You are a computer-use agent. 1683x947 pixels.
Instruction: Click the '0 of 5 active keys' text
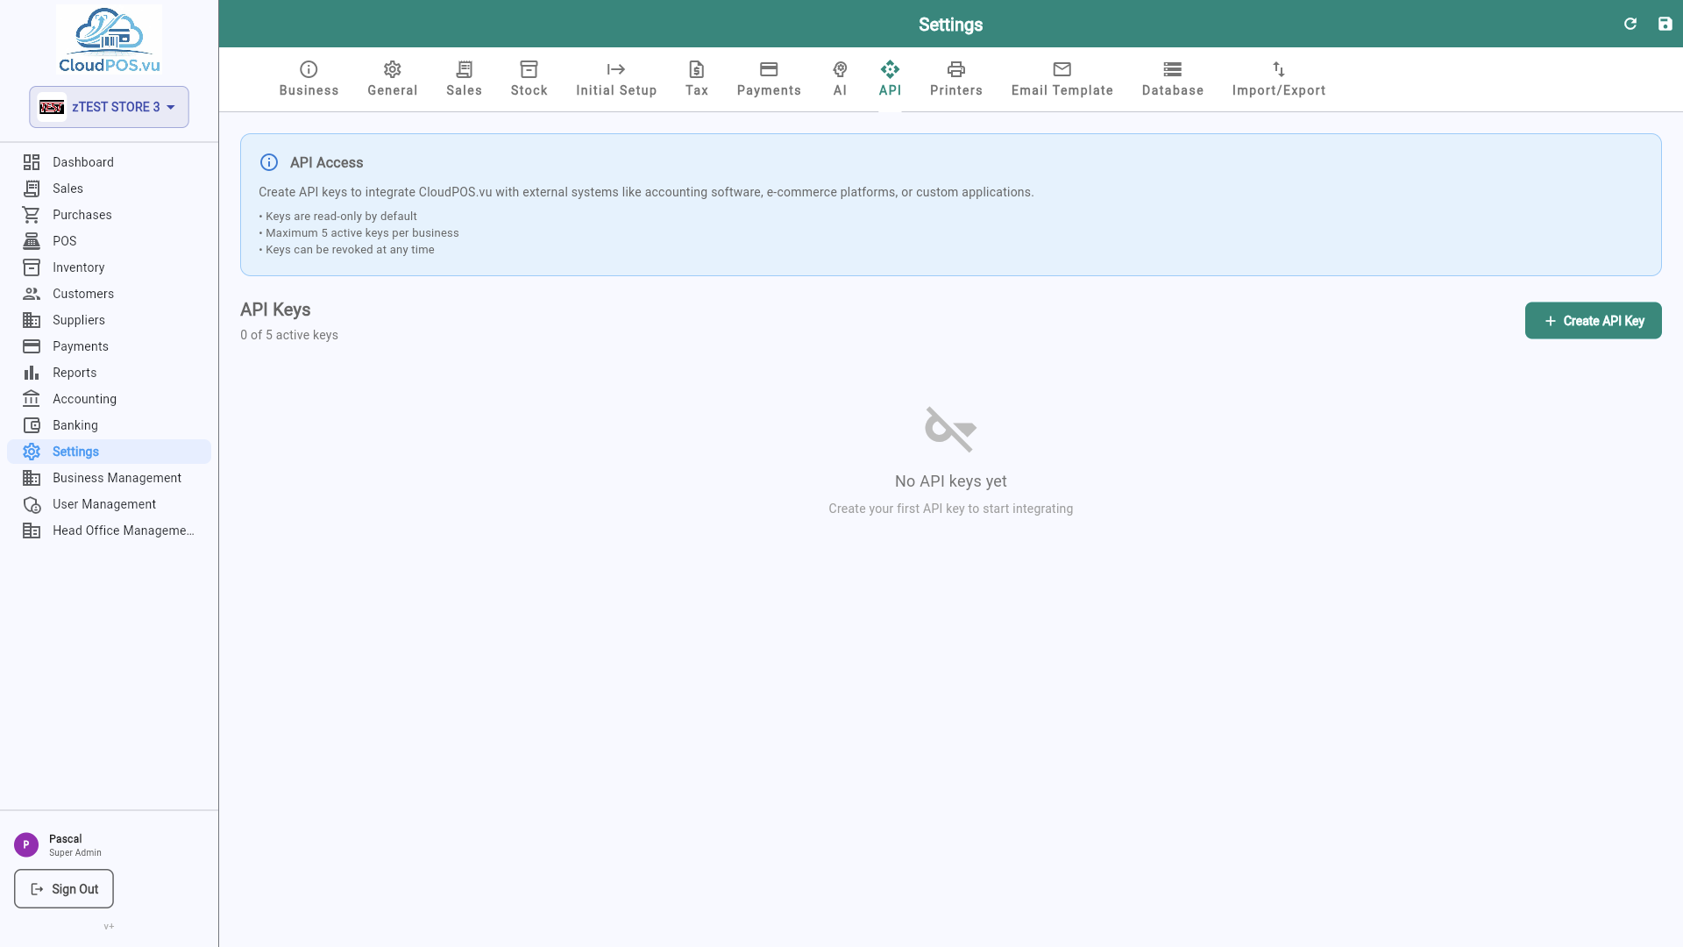click(x=289, y=335)
